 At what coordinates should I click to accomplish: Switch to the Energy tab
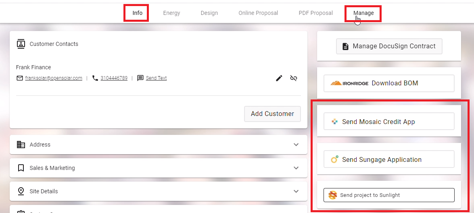pyautogui.click(x=171, y=13)
